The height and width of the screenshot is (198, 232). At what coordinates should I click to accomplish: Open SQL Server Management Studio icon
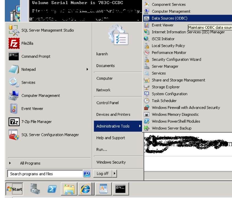click(14, 30)
